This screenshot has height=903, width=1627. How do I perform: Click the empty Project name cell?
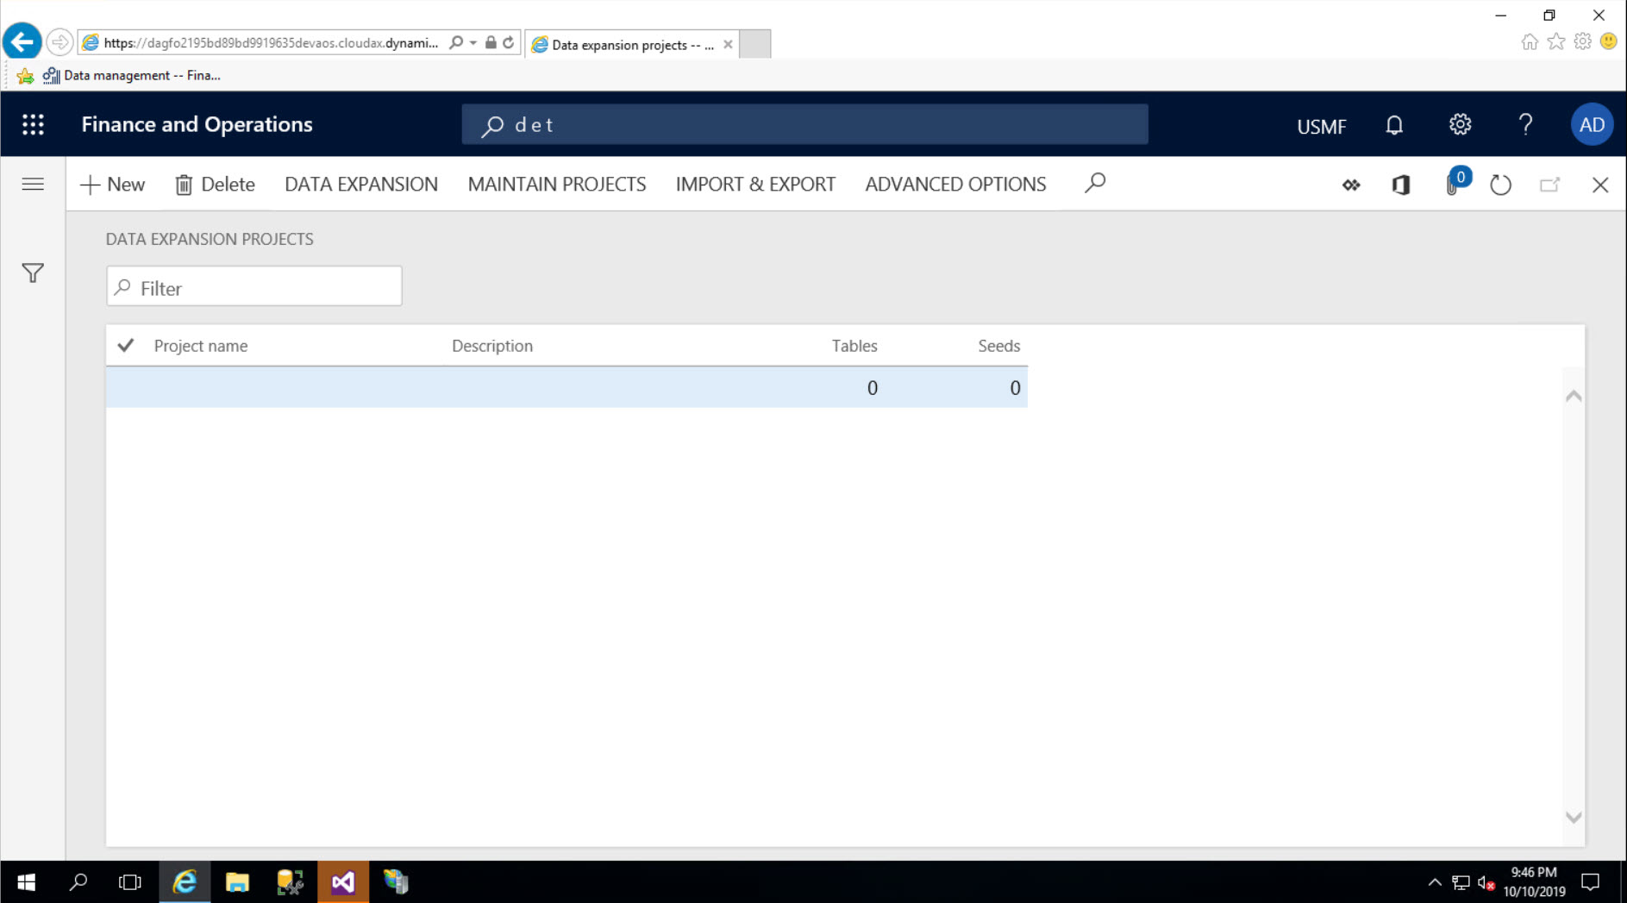[296, 388]
